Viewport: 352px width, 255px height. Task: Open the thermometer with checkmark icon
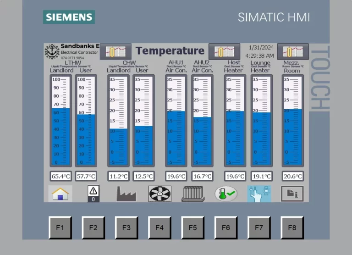point(226,194)
